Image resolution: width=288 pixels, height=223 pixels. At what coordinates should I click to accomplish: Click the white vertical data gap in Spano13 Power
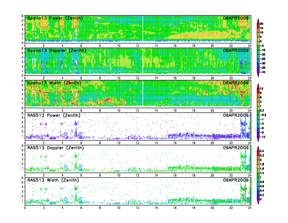coord(143,28)
